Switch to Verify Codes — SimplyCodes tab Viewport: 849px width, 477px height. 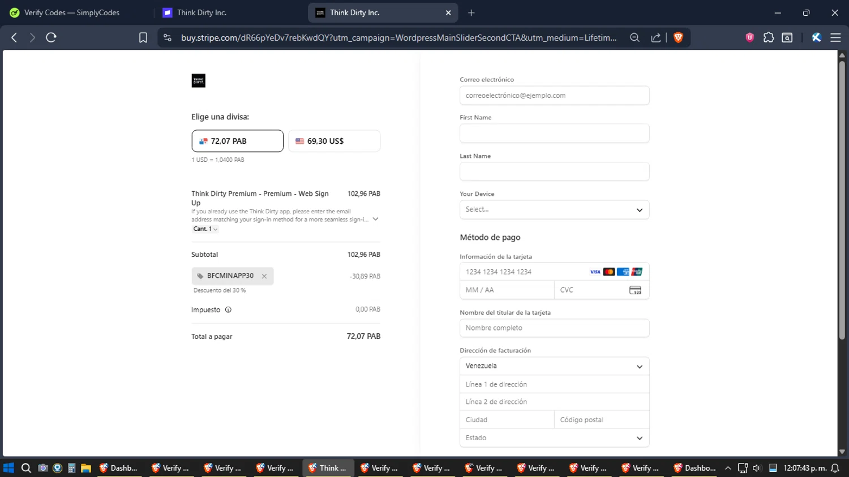72,12
